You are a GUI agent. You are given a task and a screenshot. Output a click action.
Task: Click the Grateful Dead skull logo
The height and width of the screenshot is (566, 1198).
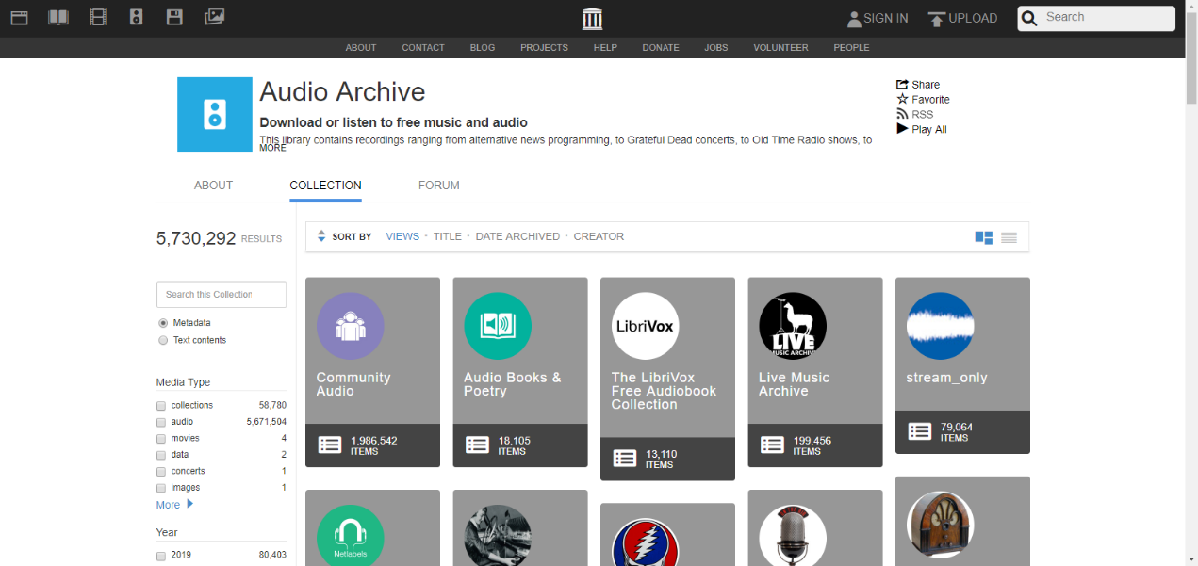(645, 542)
